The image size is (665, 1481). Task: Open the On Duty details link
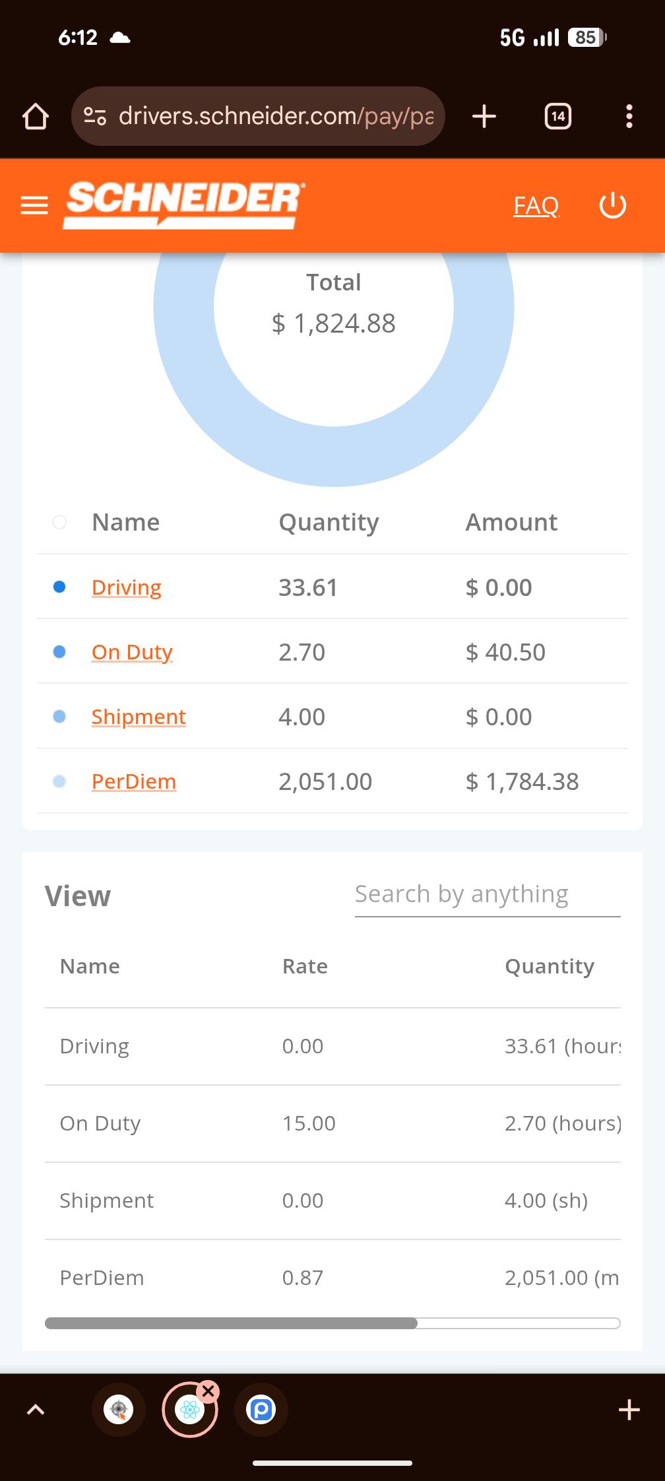pyautogui.click(x=132, y=652)
